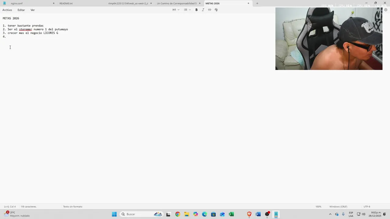390x219 pixels.
Task: Place cursor on empty item 4.
Action: tap(4, 37)
